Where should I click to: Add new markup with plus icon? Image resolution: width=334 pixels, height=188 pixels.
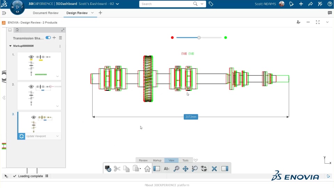tap(54, 38)
